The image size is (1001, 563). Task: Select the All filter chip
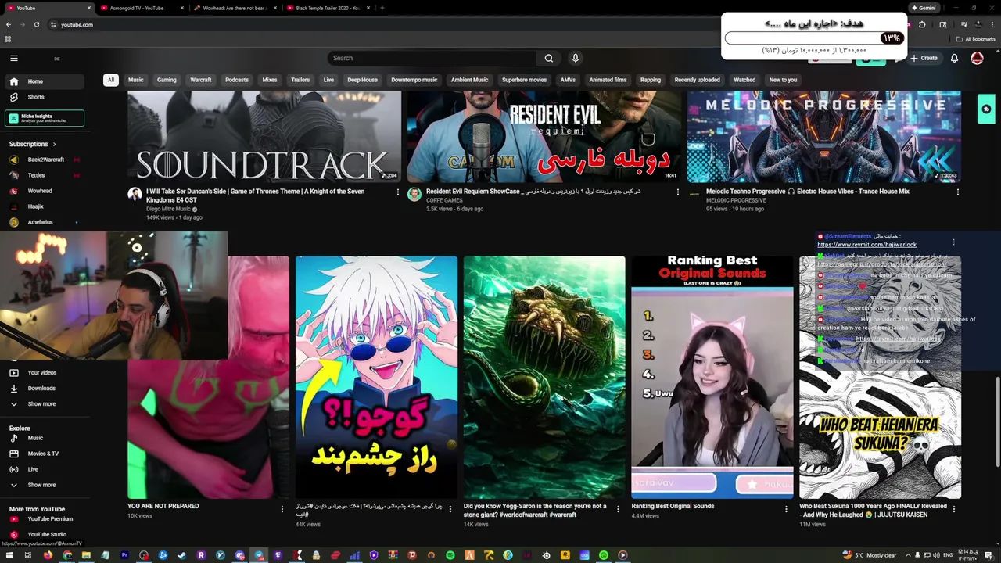click(111, 80)
